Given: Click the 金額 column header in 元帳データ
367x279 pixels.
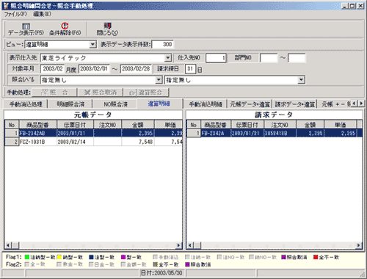Looking at the screenshot, I should point(138,125).
